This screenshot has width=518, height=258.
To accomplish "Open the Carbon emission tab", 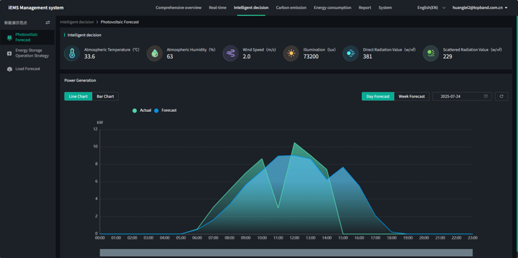I will click(291, 8).
